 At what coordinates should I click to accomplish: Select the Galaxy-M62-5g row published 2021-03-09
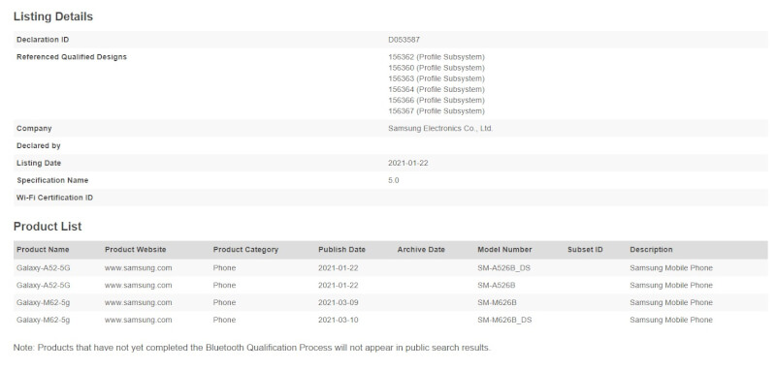click(x=391, y=302)
